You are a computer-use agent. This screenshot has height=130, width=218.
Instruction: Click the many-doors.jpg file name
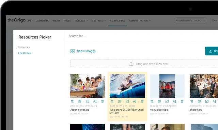(159, 110)
